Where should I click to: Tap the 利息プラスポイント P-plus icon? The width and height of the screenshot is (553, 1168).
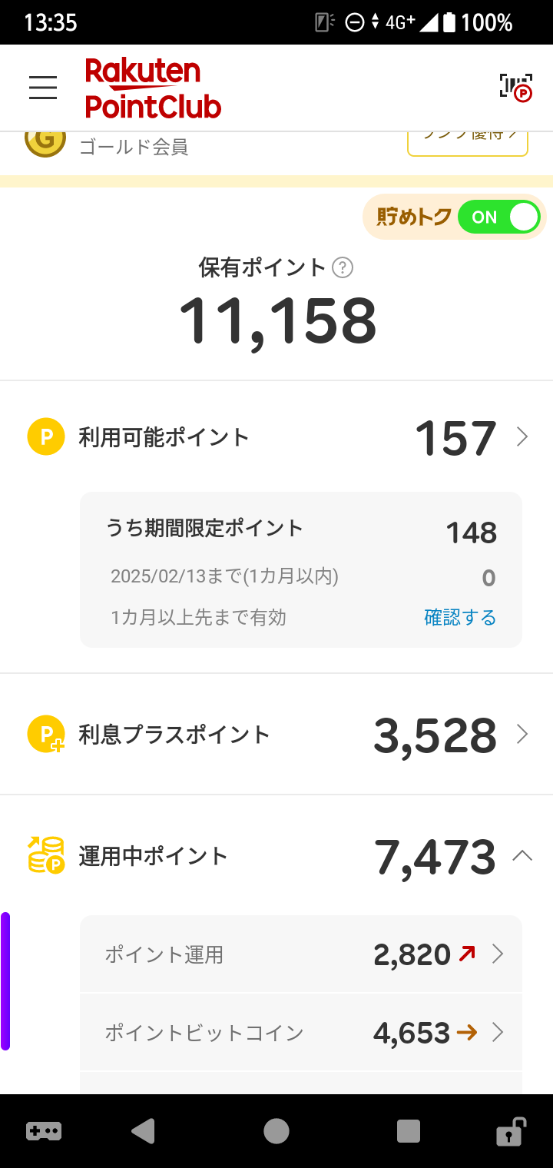(46, 734)
